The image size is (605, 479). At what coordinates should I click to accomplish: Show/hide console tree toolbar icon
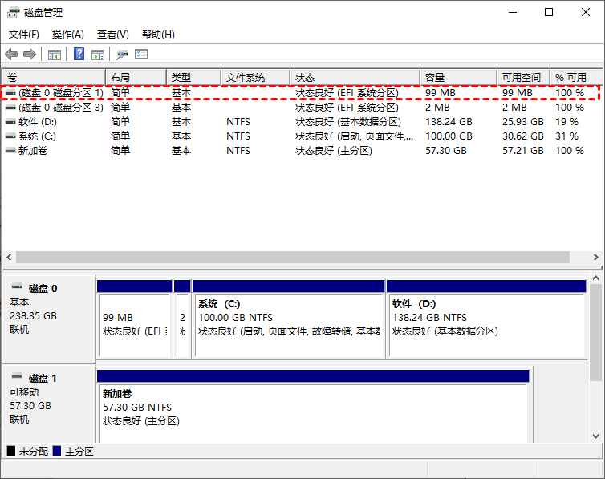55,55
